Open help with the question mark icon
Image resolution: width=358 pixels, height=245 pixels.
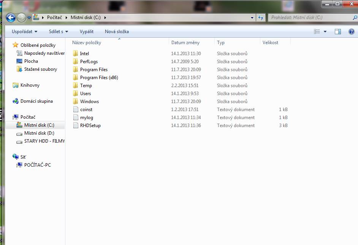pyautogui.click(x=352, y=32)
